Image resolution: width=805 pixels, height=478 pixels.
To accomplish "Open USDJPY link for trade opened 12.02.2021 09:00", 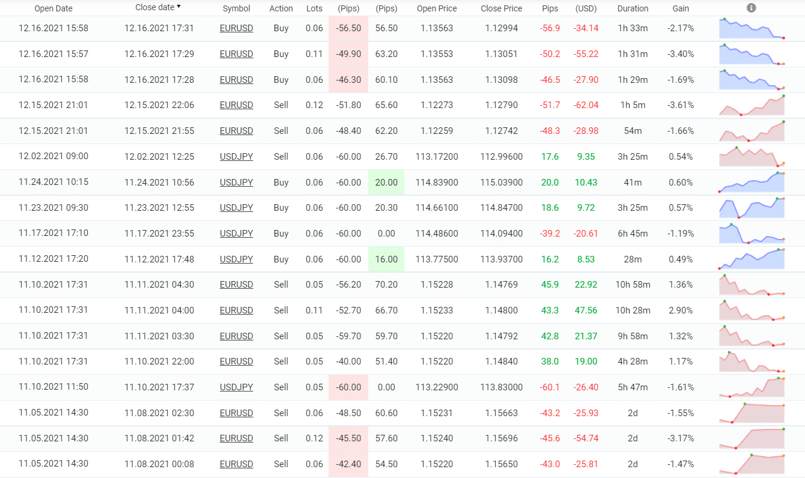I will click(x=236, y=157).
